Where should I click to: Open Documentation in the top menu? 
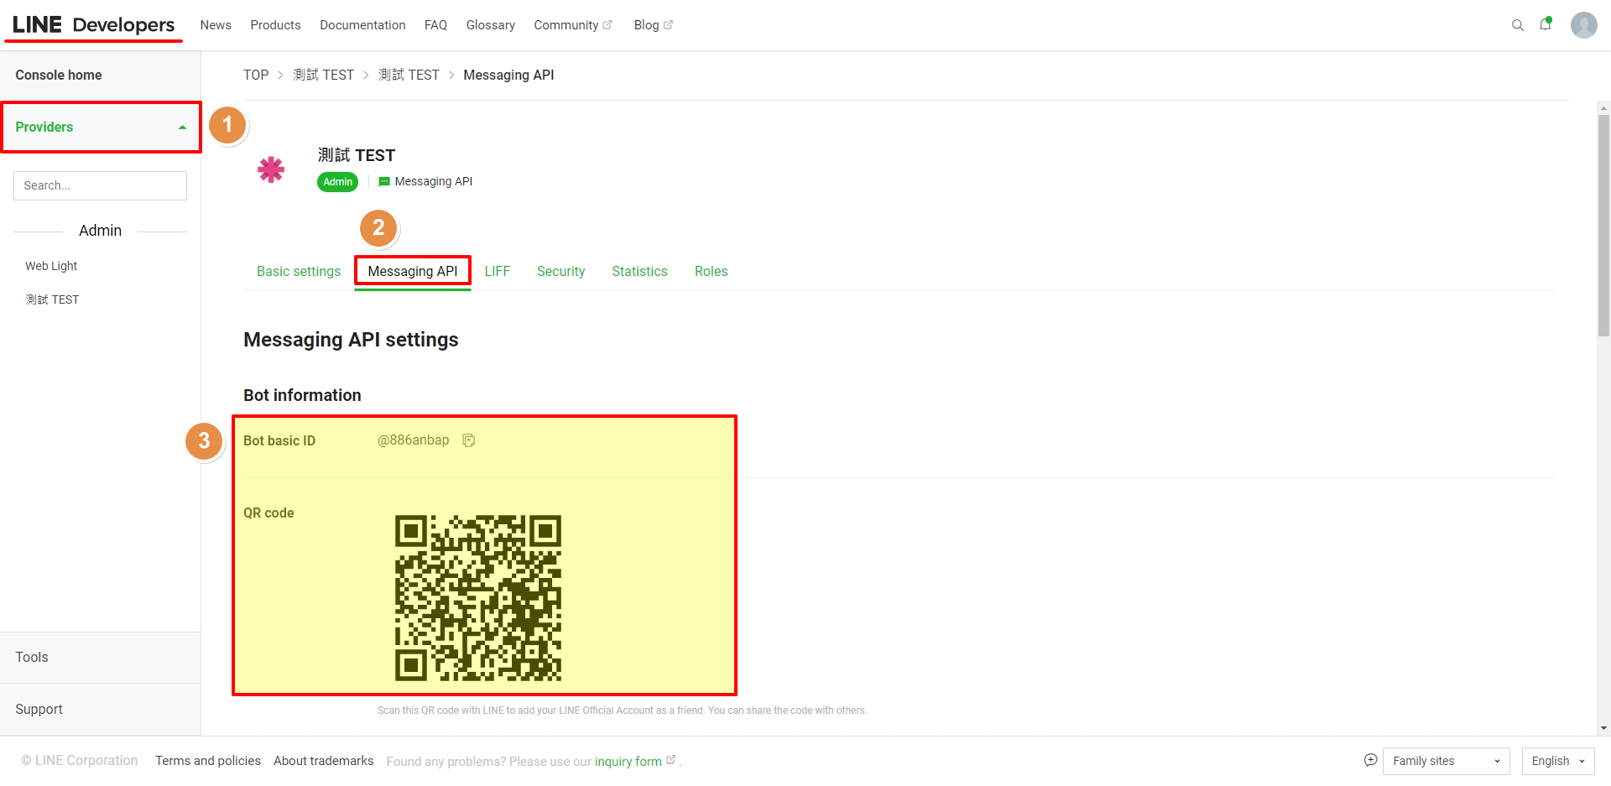click(x=362, y=25)
